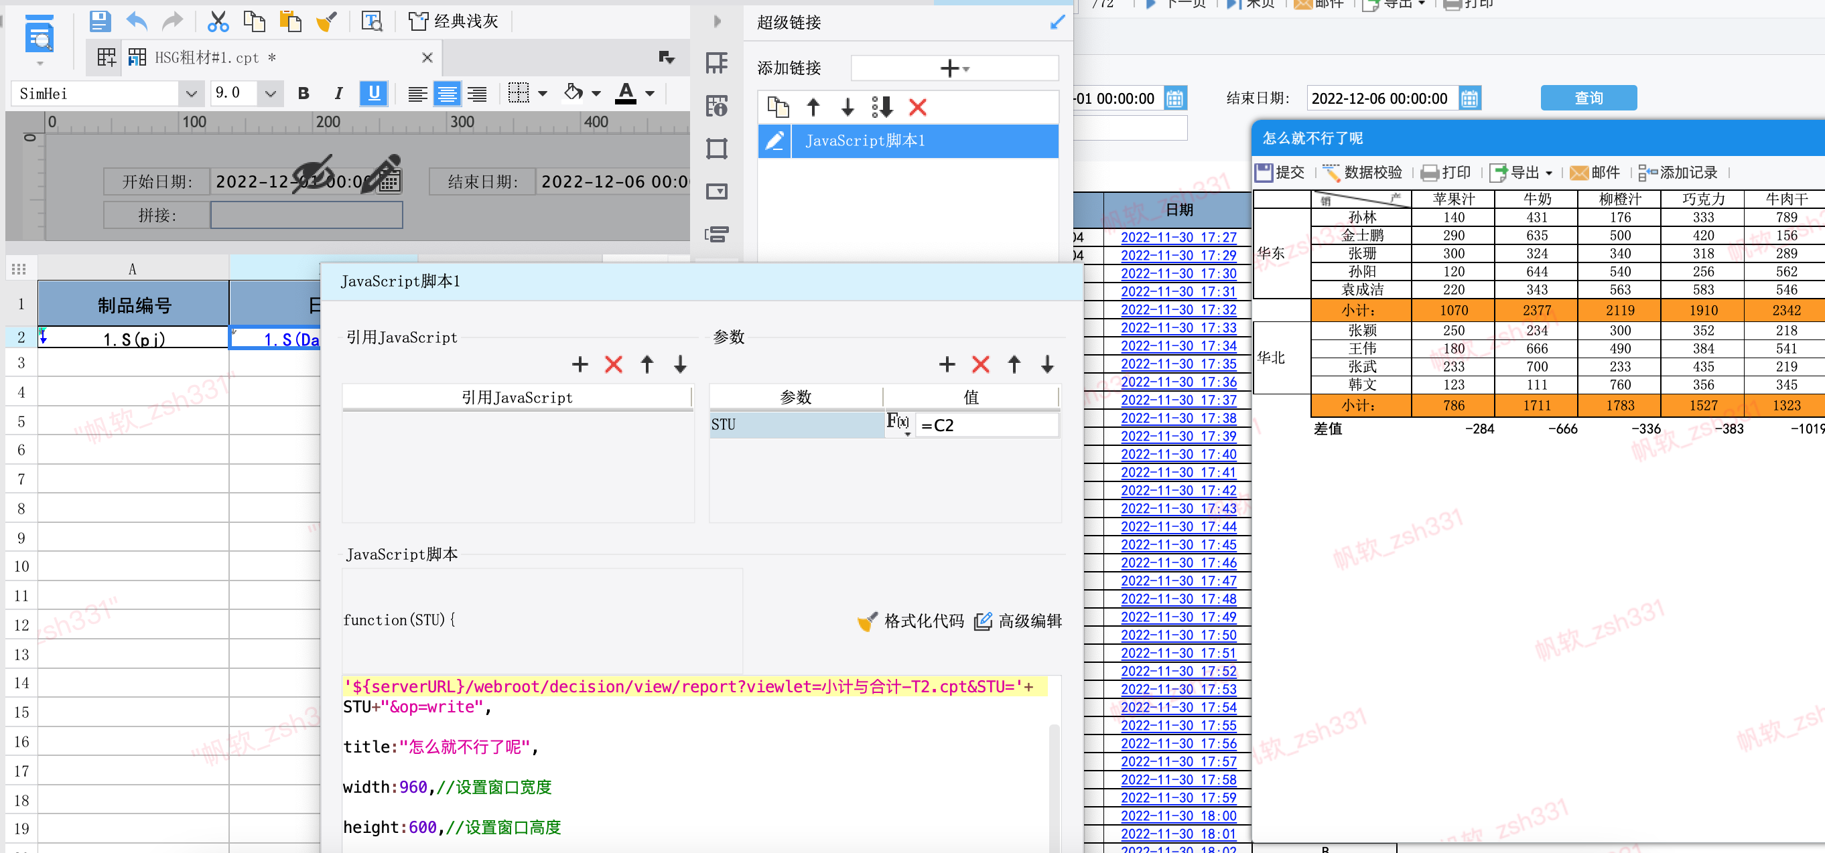
Task: Close the HSG粗材#1.cpt tab
Action: pos(427,58)
